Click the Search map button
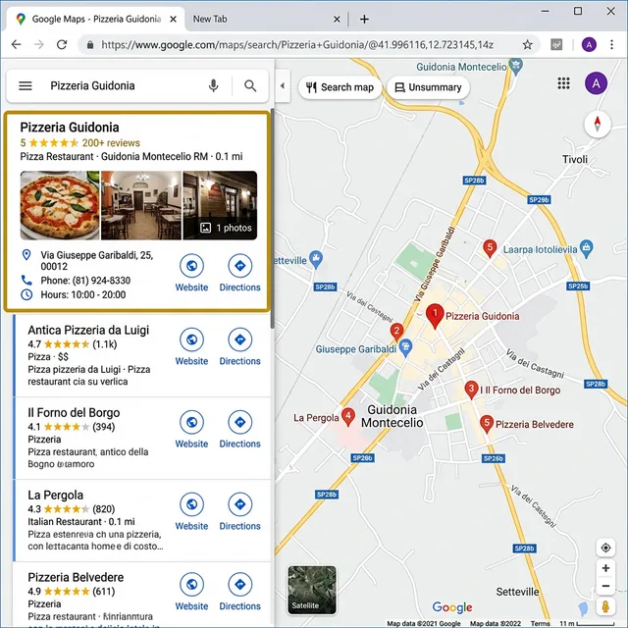Image resolution: width=628 pixels, height=628 pixels. [x=340, y=87]
